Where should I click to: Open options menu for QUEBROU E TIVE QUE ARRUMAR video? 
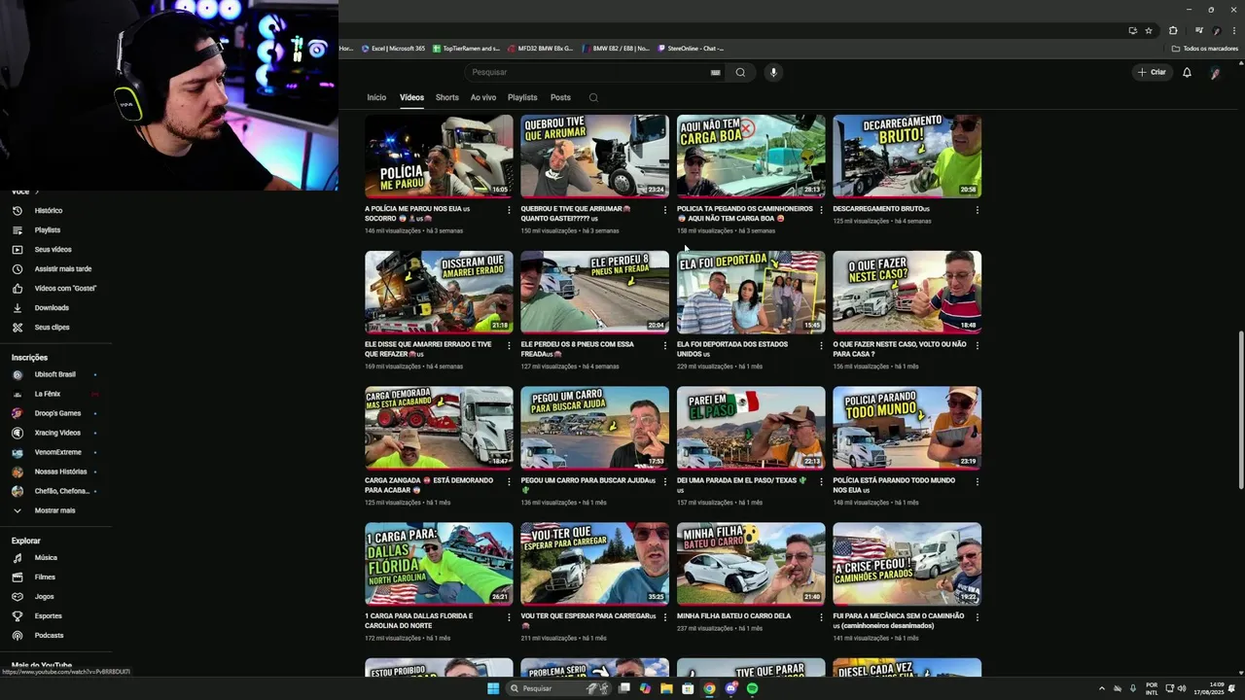pyautogui.click(x=665, y=210)
